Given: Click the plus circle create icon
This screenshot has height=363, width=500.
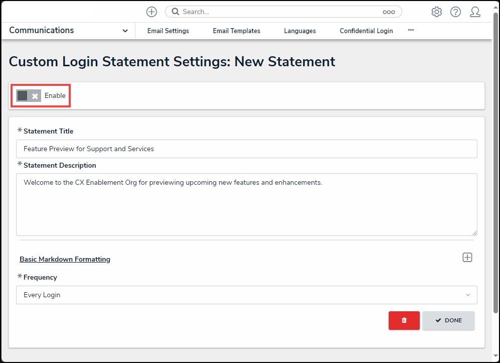Looking at the screenshot, I should click(x=151, y=12).
